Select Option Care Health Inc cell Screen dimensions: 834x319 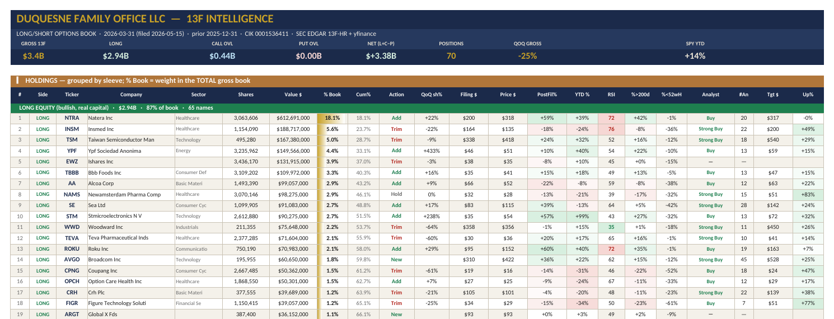(x=130, y=282)
